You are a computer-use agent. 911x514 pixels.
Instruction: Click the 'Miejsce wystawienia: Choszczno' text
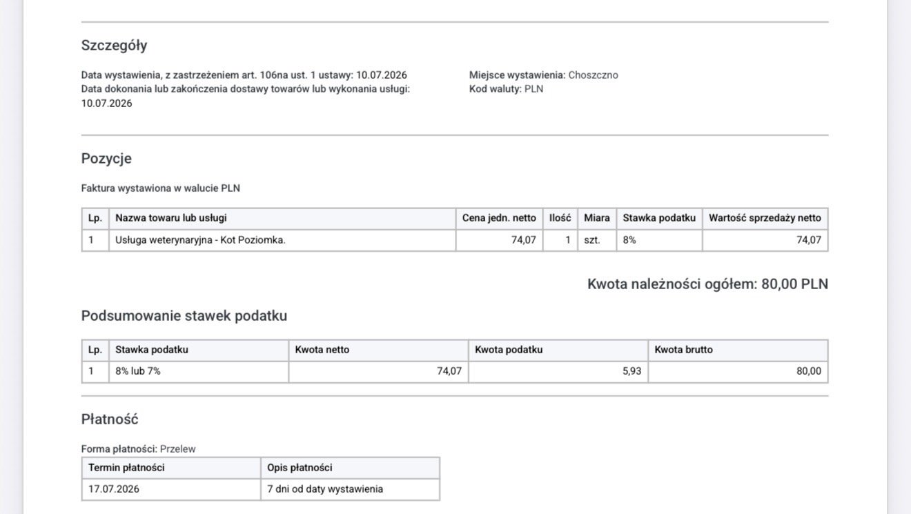(x=544, y=75)
